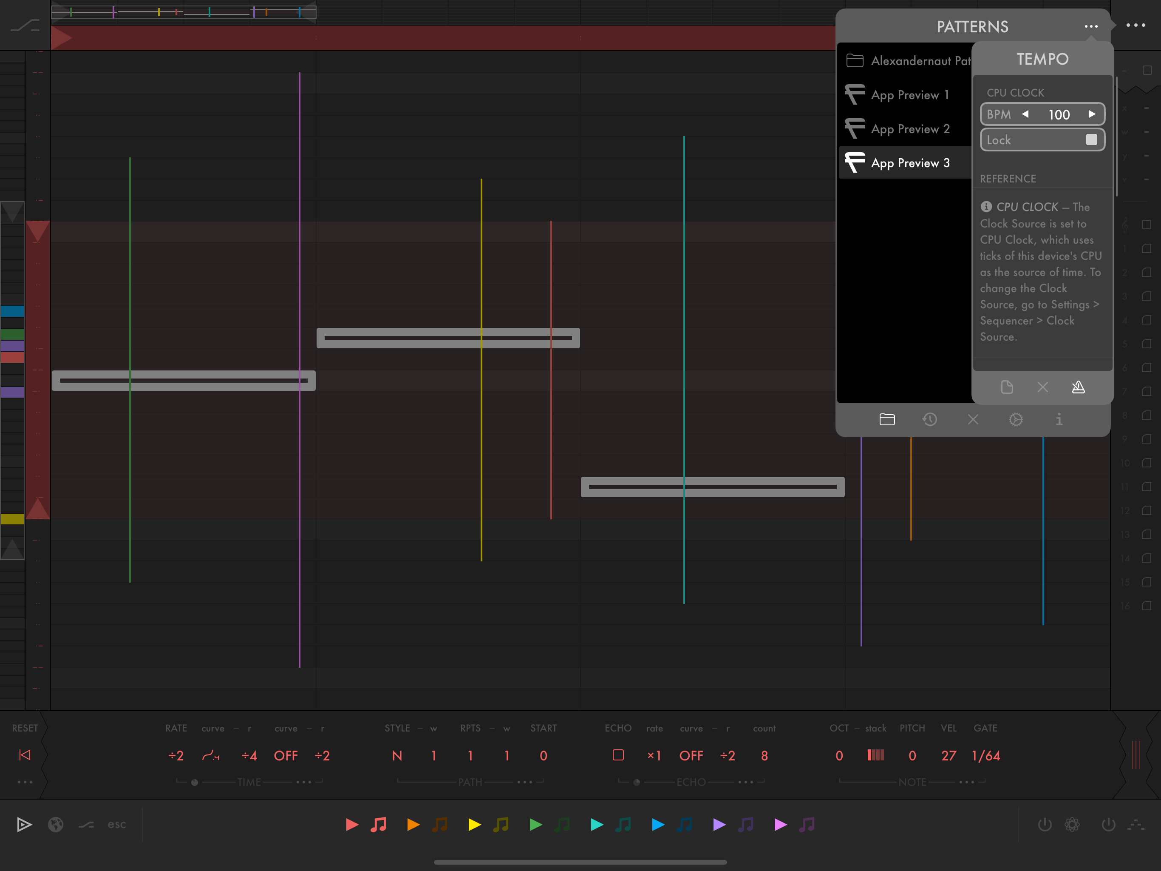Toggle the Lock checkbox in Tempo panel
This screenshot has height=871, width=1161.
[x=1091, y=140]
